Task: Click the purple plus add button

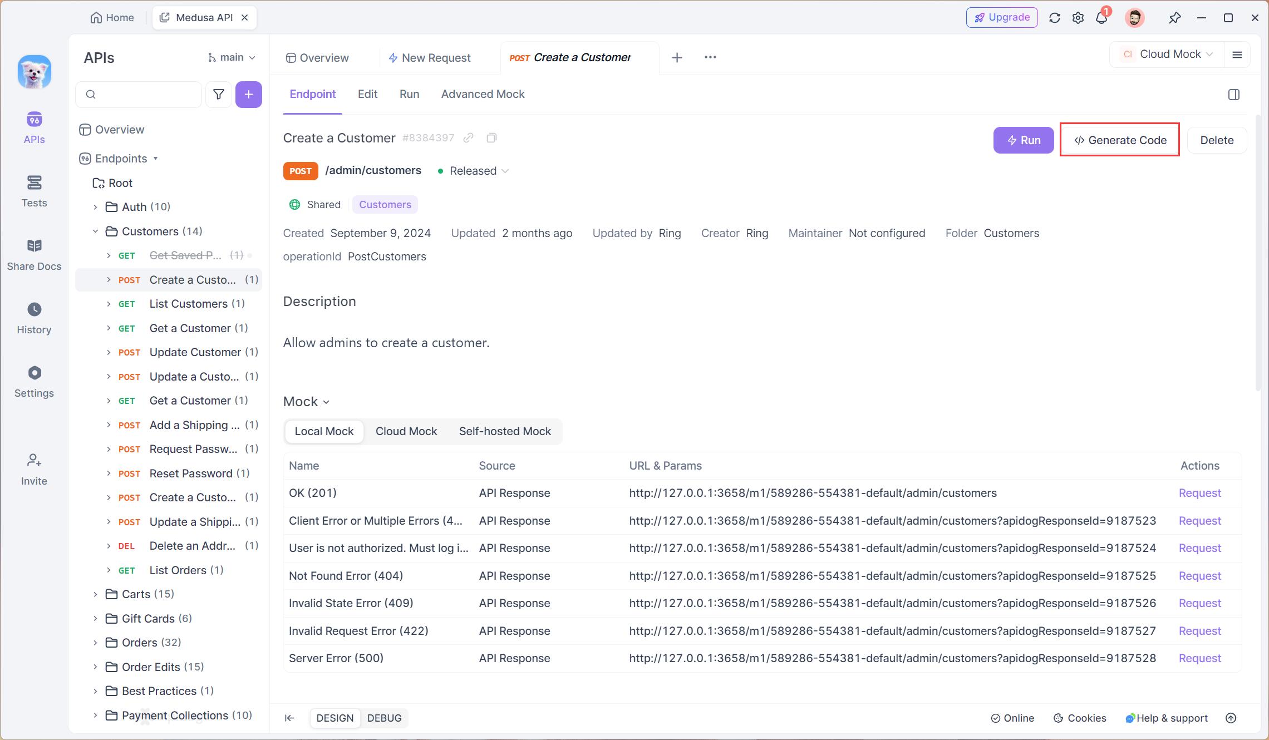Action: click(249, 94)
